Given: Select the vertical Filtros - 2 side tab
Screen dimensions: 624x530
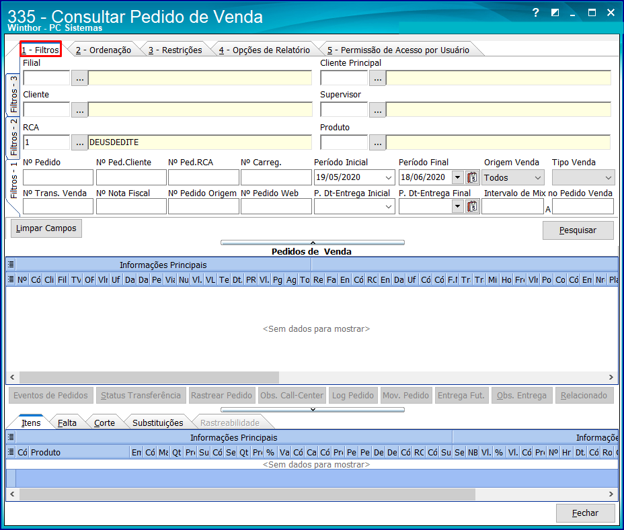Looking at the screenshot, I should tap(13, 137).
